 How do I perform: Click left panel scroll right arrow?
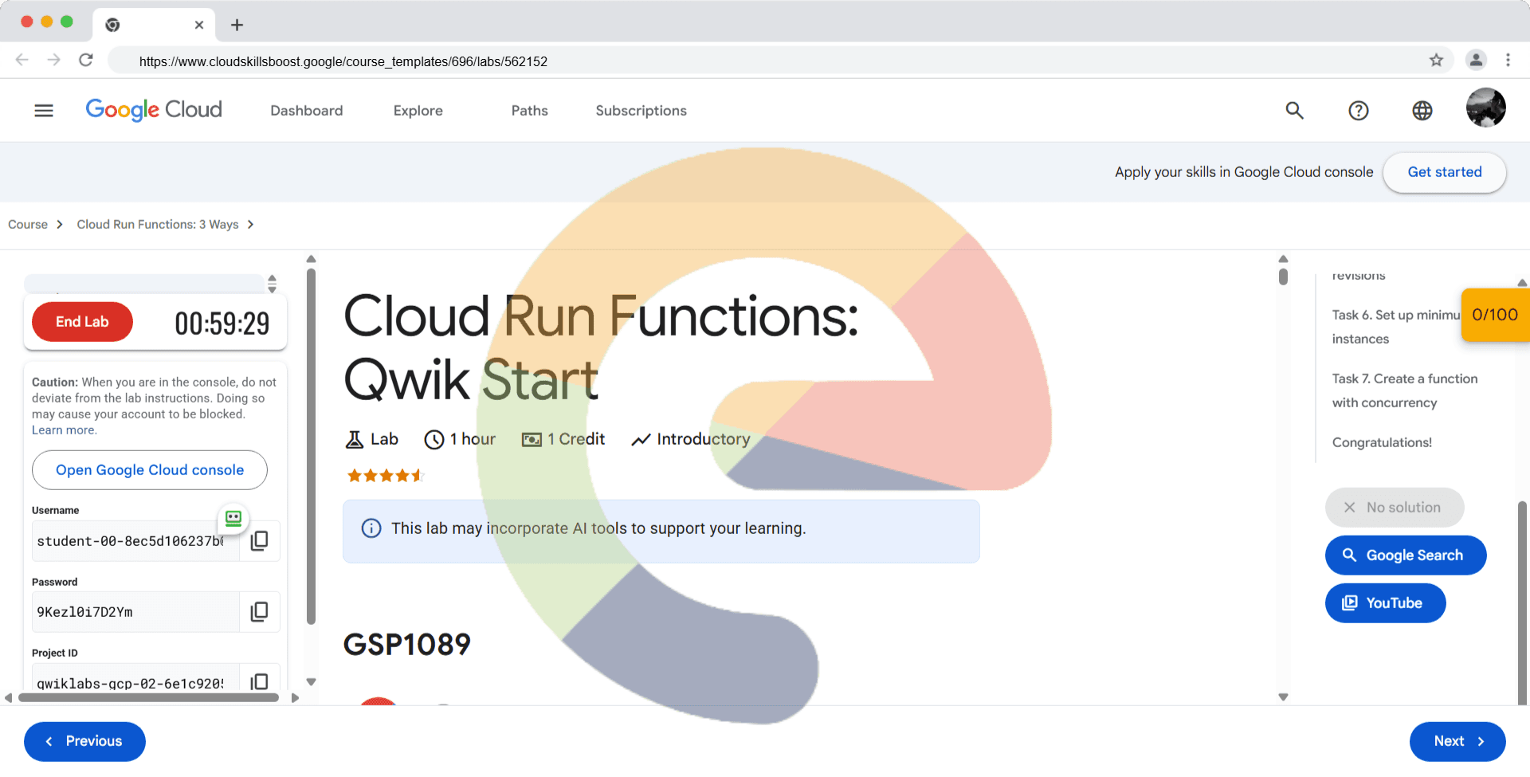(295, 698)
